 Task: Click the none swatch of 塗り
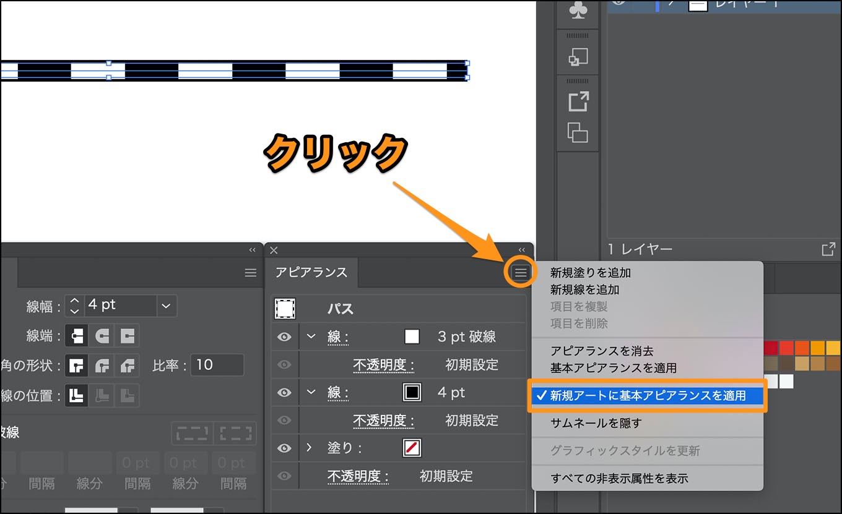coord(412,448)
